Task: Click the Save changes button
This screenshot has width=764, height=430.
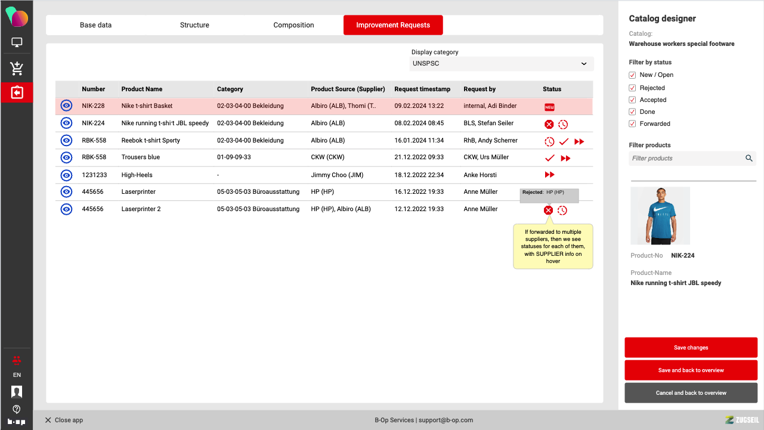Action: pyautogui.click(x=691, y=348)
